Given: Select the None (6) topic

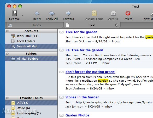Looking at the screenshot, I should 31,108.
